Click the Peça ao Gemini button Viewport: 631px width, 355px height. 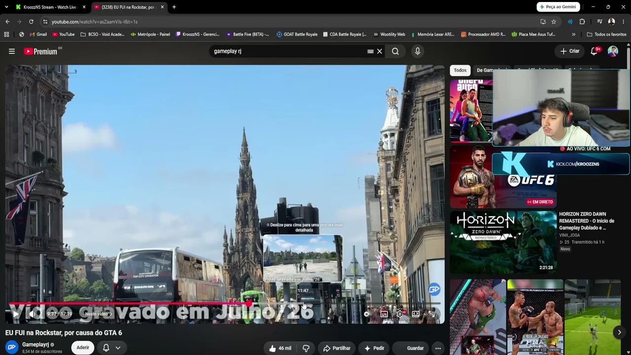[558, 7]
